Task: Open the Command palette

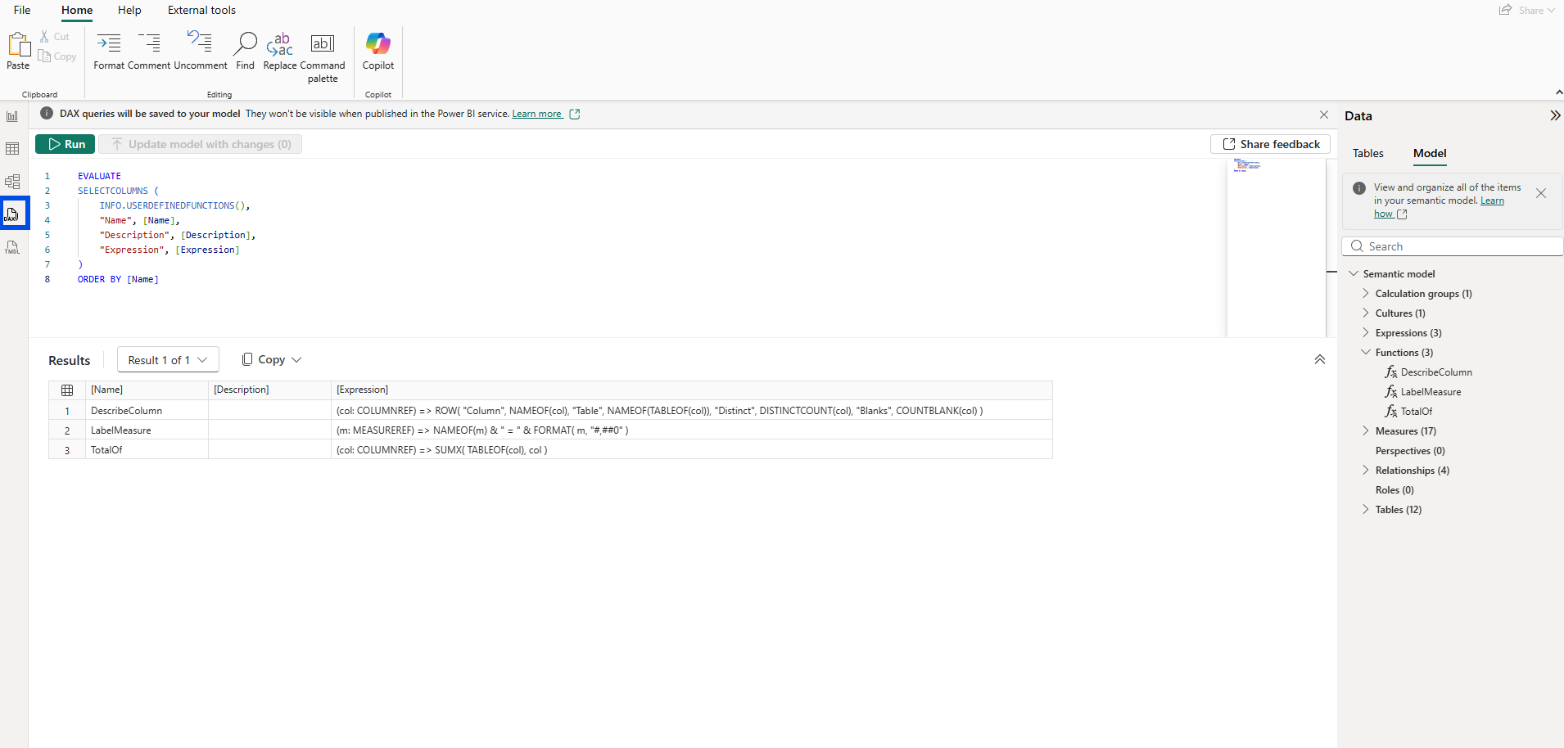Action: pyautogui.click(x=323, y=57)
